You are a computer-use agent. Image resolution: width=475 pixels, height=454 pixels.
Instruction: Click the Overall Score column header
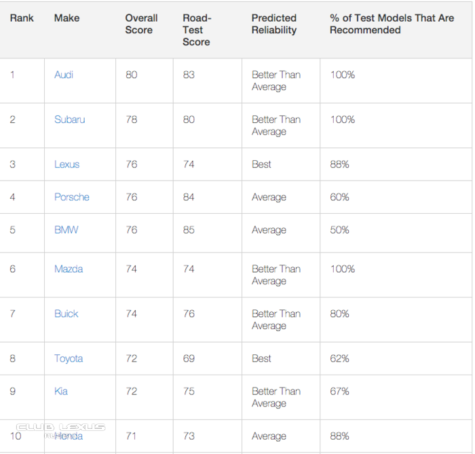coord(141,24)
